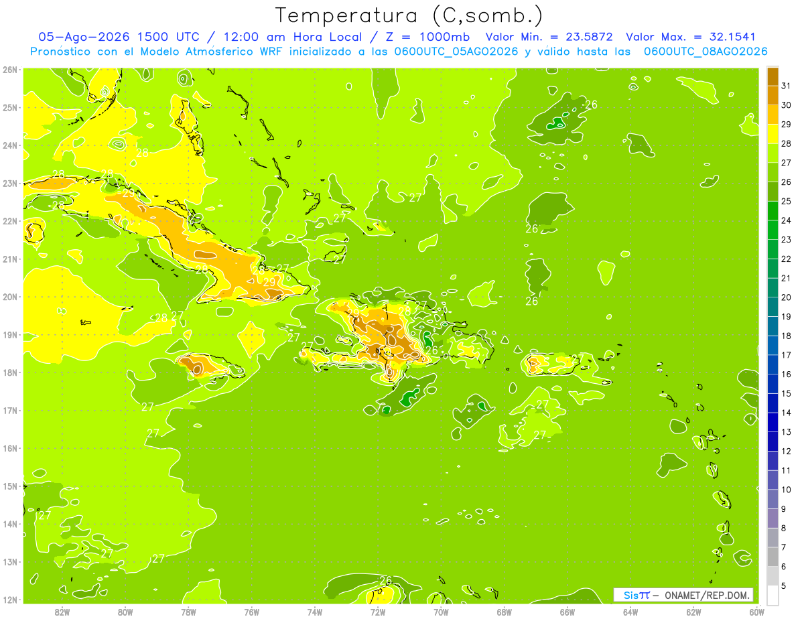804x621 pixels.
Task: Click the 60W longitude axis label
Action: click(757, 612)
